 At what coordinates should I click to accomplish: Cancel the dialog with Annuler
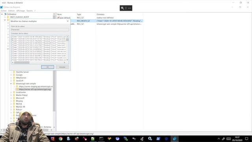click(x=62, y=67)
